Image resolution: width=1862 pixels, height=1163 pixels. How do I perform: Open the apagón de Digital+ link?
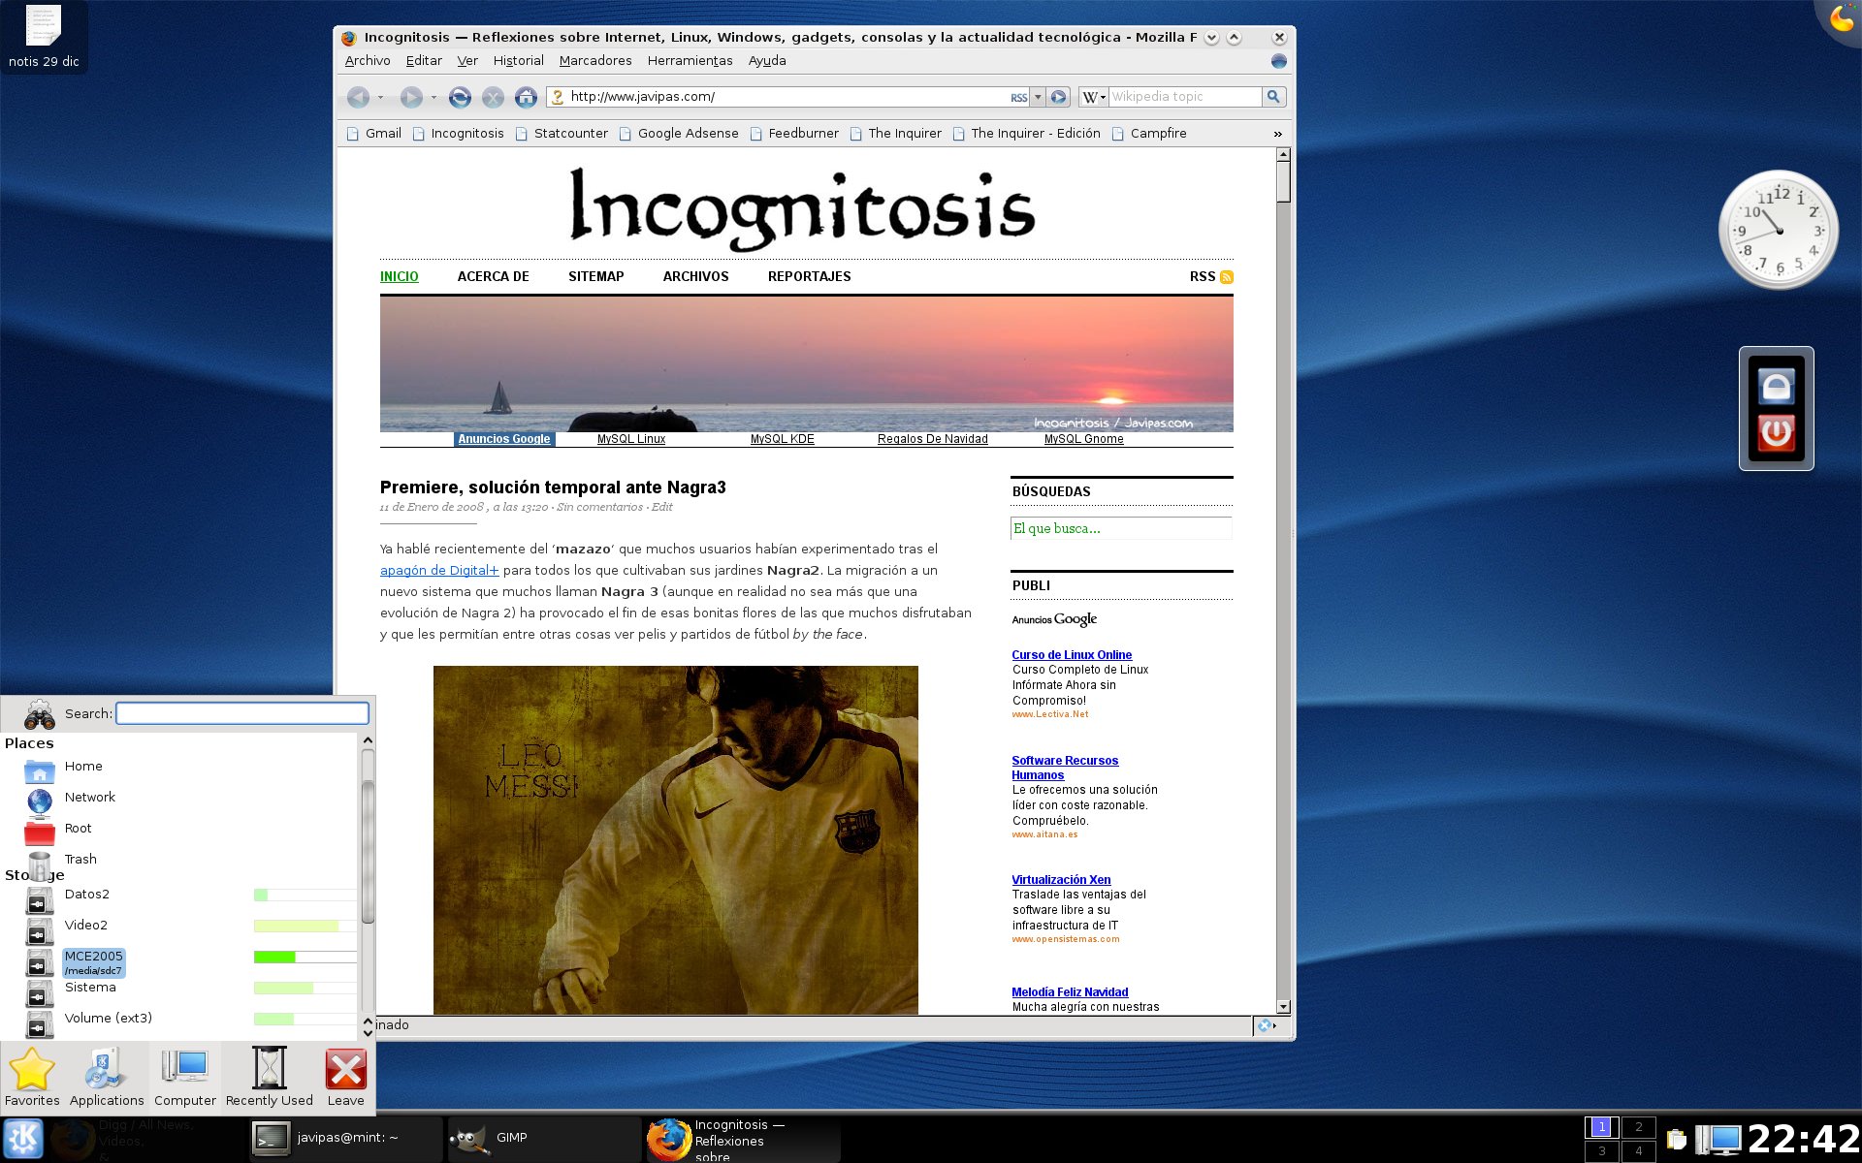pos(438,571)
